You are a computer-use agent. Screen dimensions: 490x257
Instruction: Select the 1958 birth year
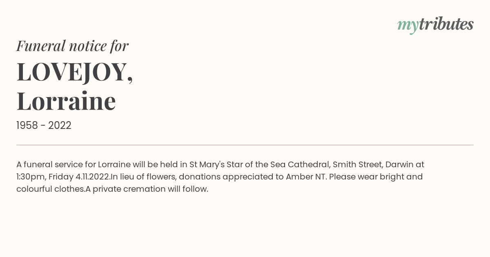tap(27, 126)
